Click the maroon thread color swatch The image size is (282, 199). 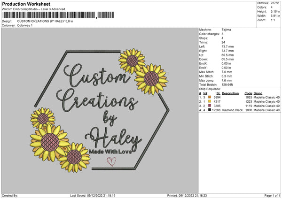pos(210,106)
